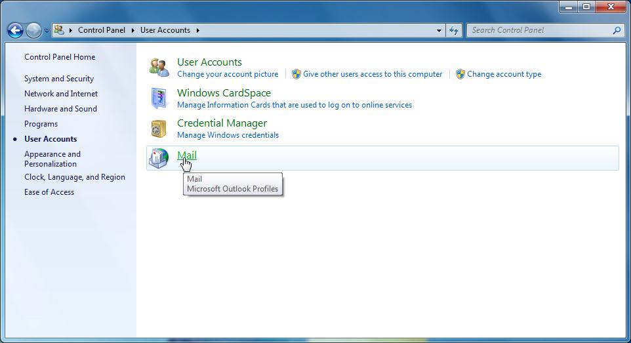Click Manage Information Cards link
Image resolution: width=631 pixels, height=343 pixels.
pyautogui.click(x=295, y=105)
